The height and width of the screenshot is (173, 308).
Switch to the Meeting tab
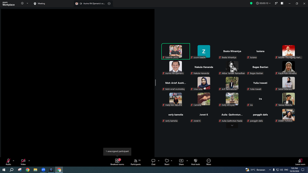pos(39,3)
